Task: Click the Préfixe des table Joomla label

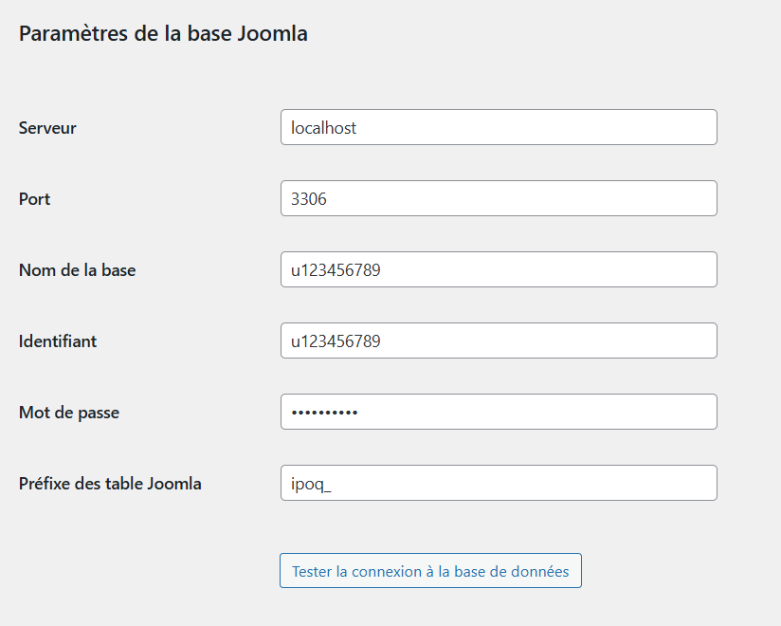Action: click(x=111, y=483)
